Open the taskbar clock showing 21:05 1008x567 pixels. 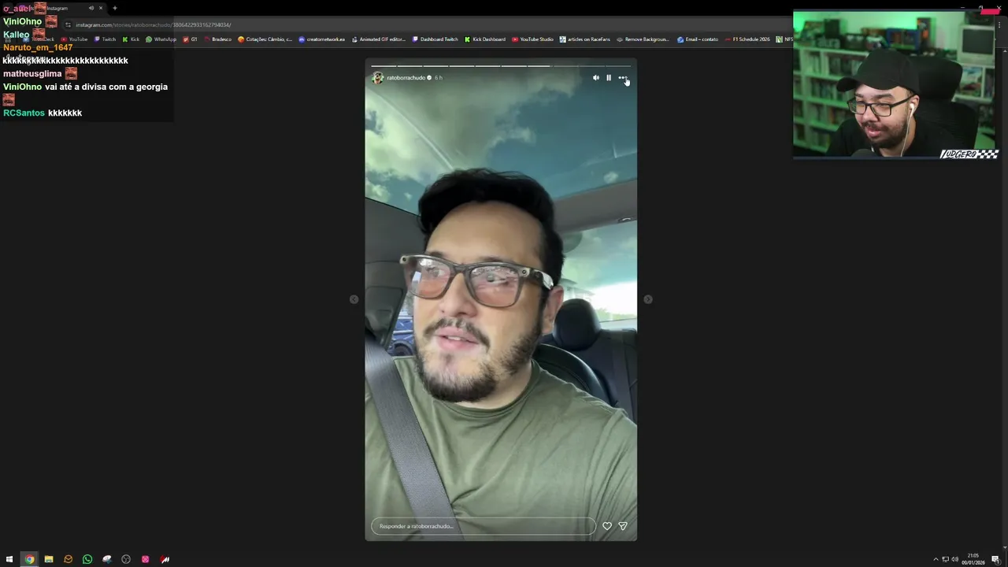[x=973, y=559]
